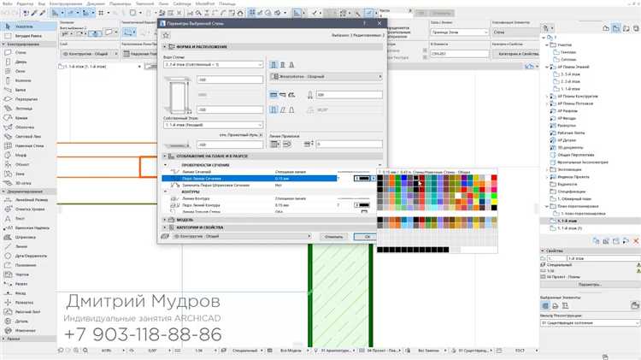Select the Detail (Деталь) tool
The height and width of the screenshot is (360, 641).
(x=28, y=322)
